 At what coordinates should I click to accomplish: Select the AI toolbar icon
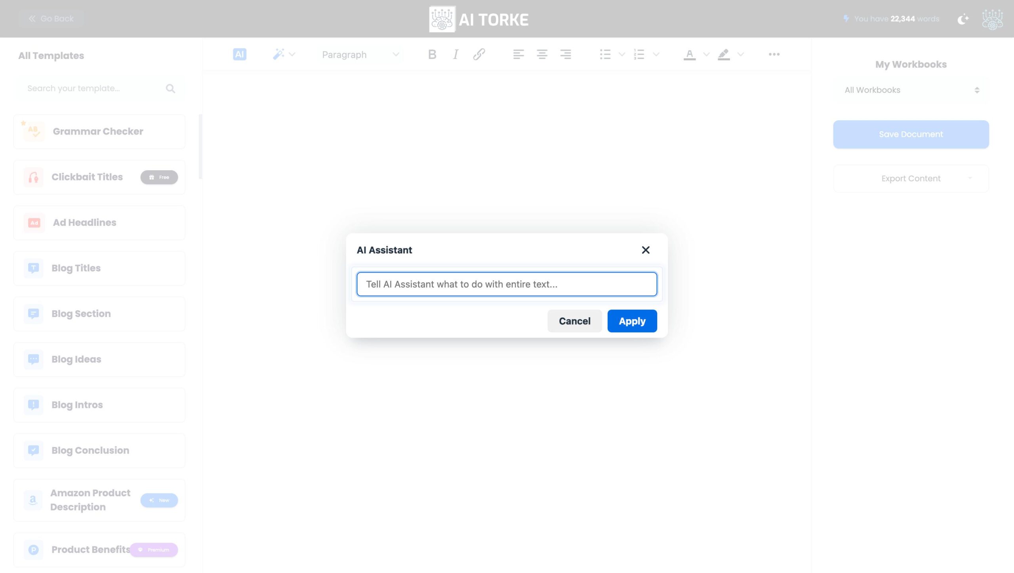tap(239, 54)
